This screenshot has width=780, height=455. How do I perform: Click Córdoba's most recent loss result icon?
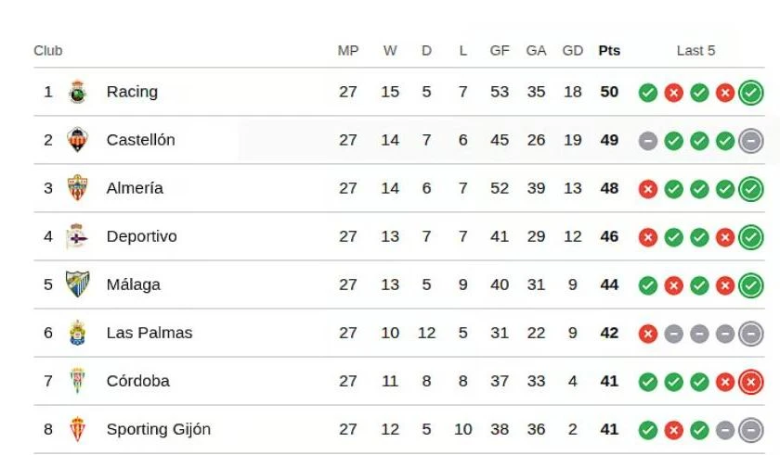(750, 382)
